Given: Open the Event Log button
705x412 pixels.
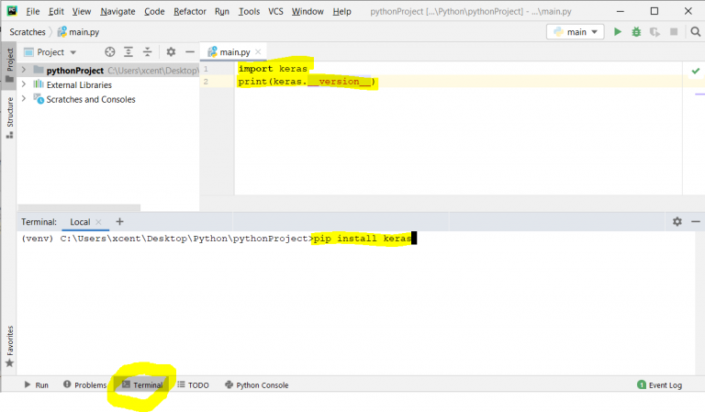Looking at the screenshot, I should point(660,385).
